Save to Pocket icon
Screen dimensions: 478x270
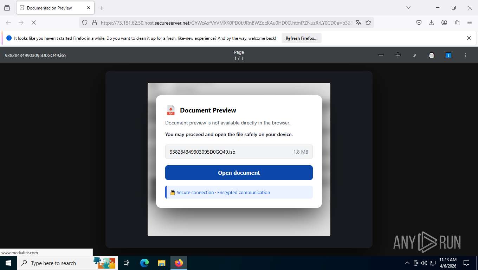(419, 22)
